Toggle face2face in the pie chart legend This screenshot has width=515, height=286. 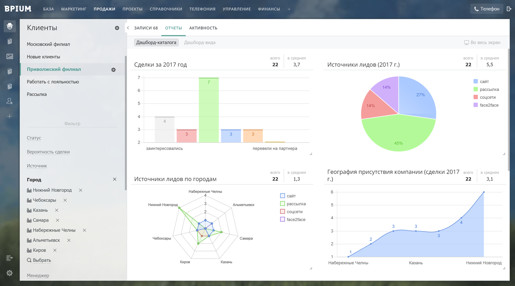(x=486, y=105)
